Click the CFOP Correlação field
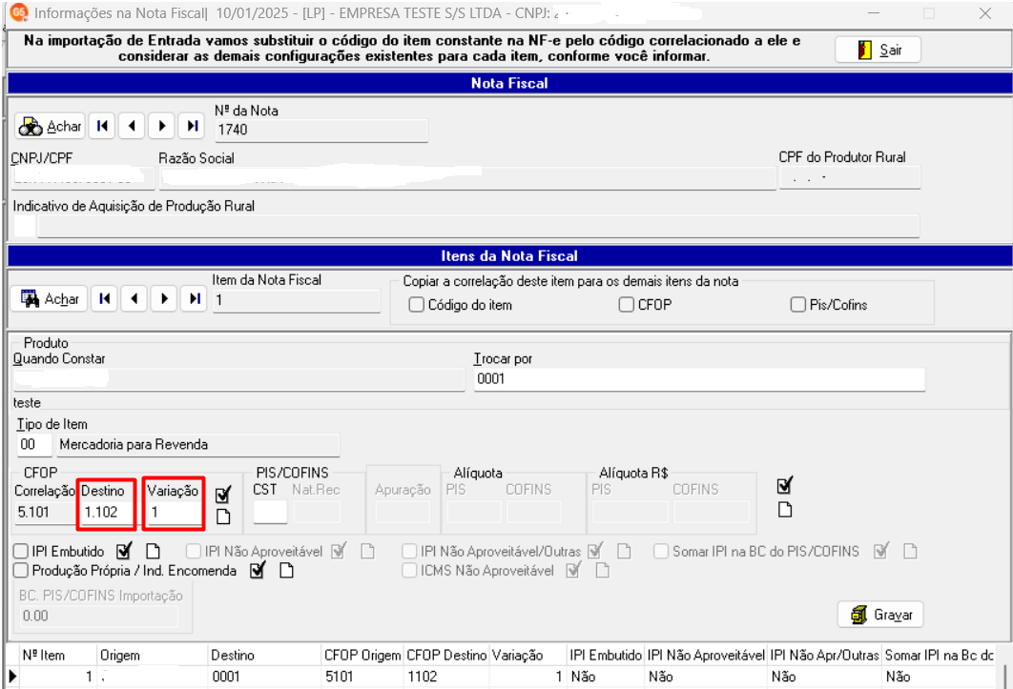Image resolution: width=1013 pixels, height=689 pixels. tap(44, 513)
